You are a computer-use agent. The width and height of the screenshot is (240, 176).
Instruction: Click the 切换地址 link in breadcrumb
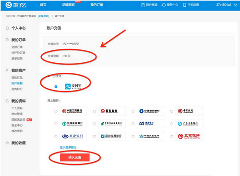43,16
